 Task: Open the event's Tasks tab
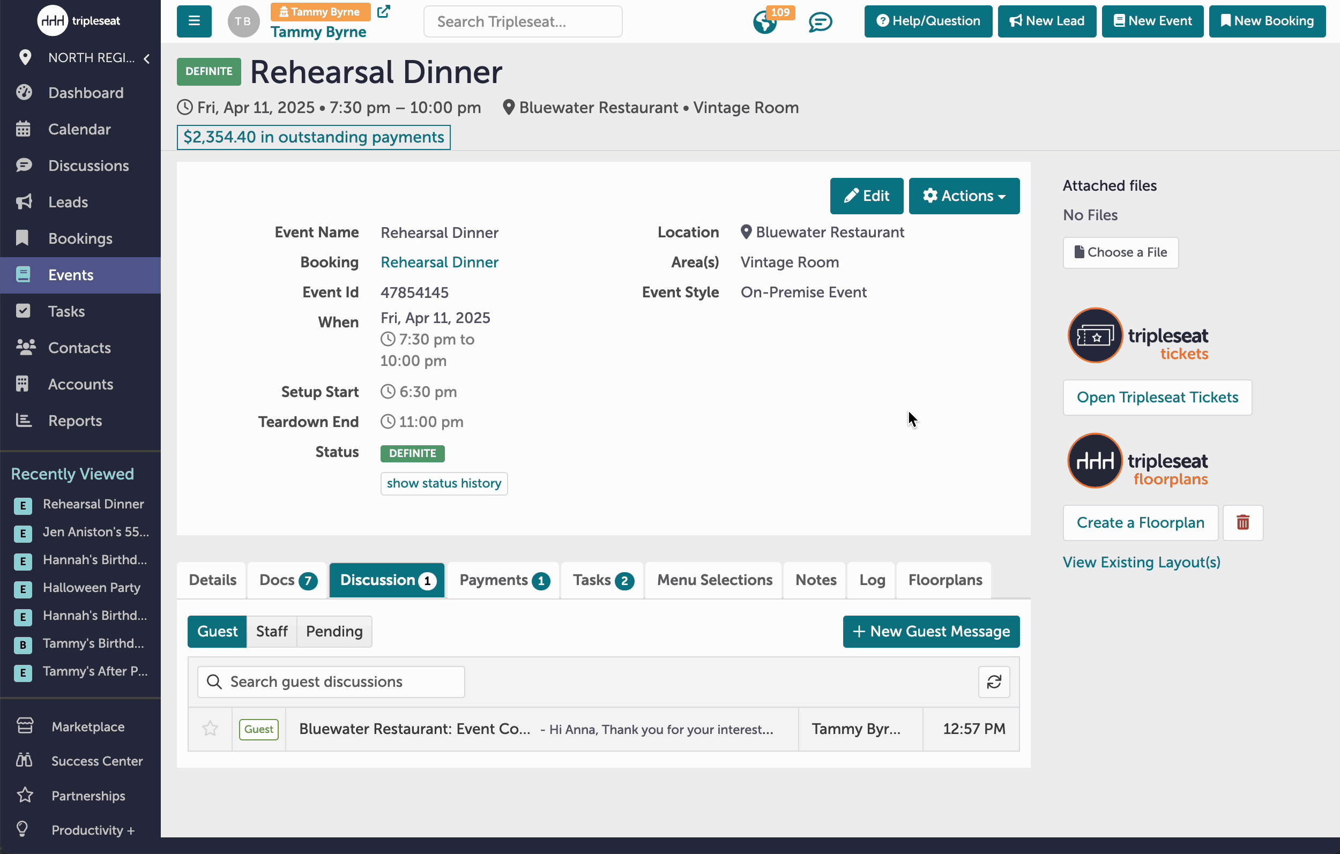coord(602,580)
